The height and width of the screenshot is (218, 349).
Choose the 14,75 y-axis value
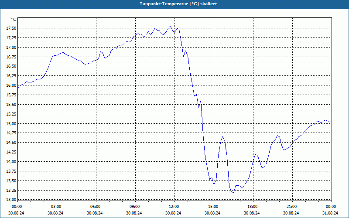11,133
